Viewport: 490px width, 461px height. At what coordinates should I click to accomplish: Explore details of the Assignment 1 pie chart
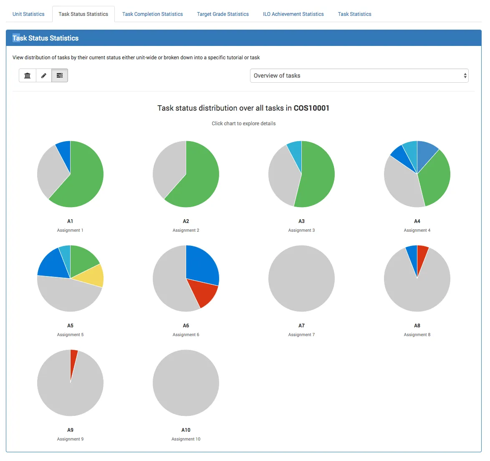pyautogui.click(x=70, y=174)
